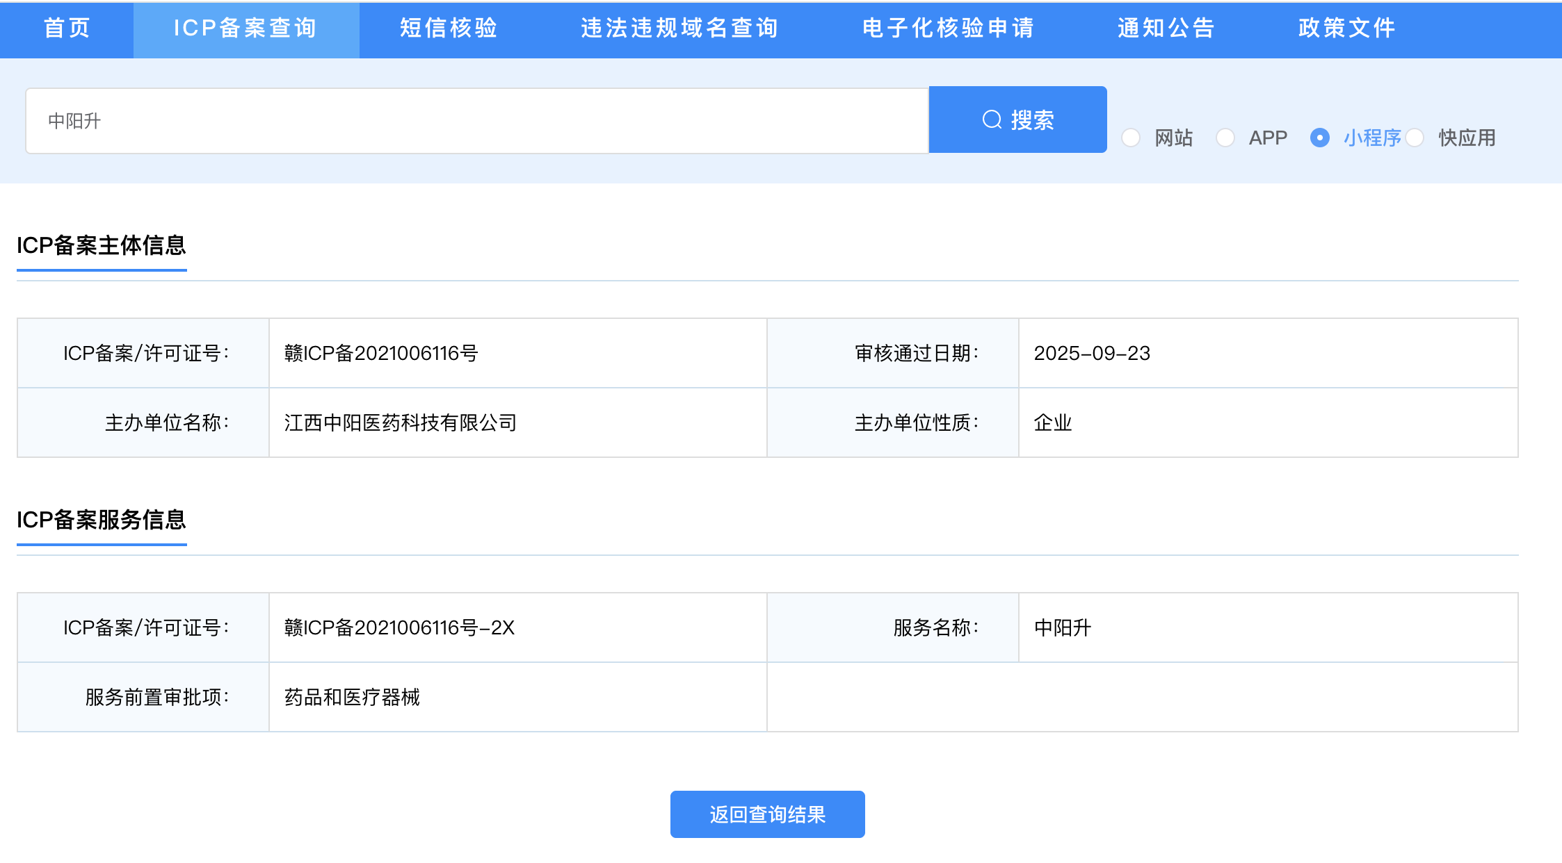Viewport: 1562px width, 863px height.
Task: Switch to the 首页 tab
Action: point(66,29)
